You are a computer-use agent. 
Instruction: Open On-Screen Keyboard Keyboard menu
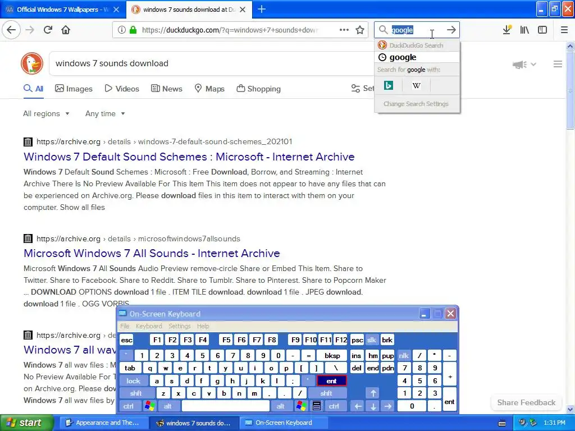(149, 326)
